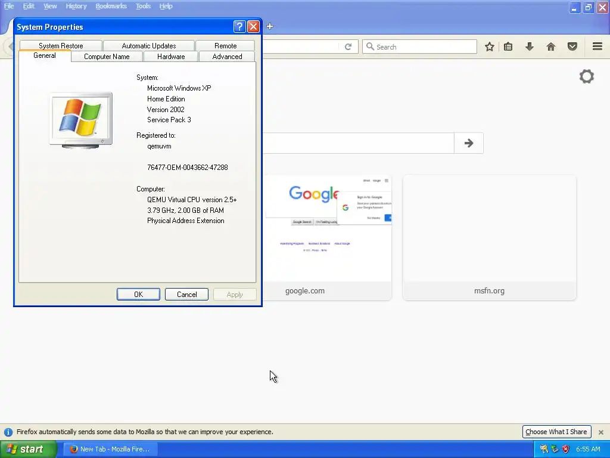The image size is (610, 458).
Task: Switch to the Automatic Updates tab
Action: (x=148, y=45)
